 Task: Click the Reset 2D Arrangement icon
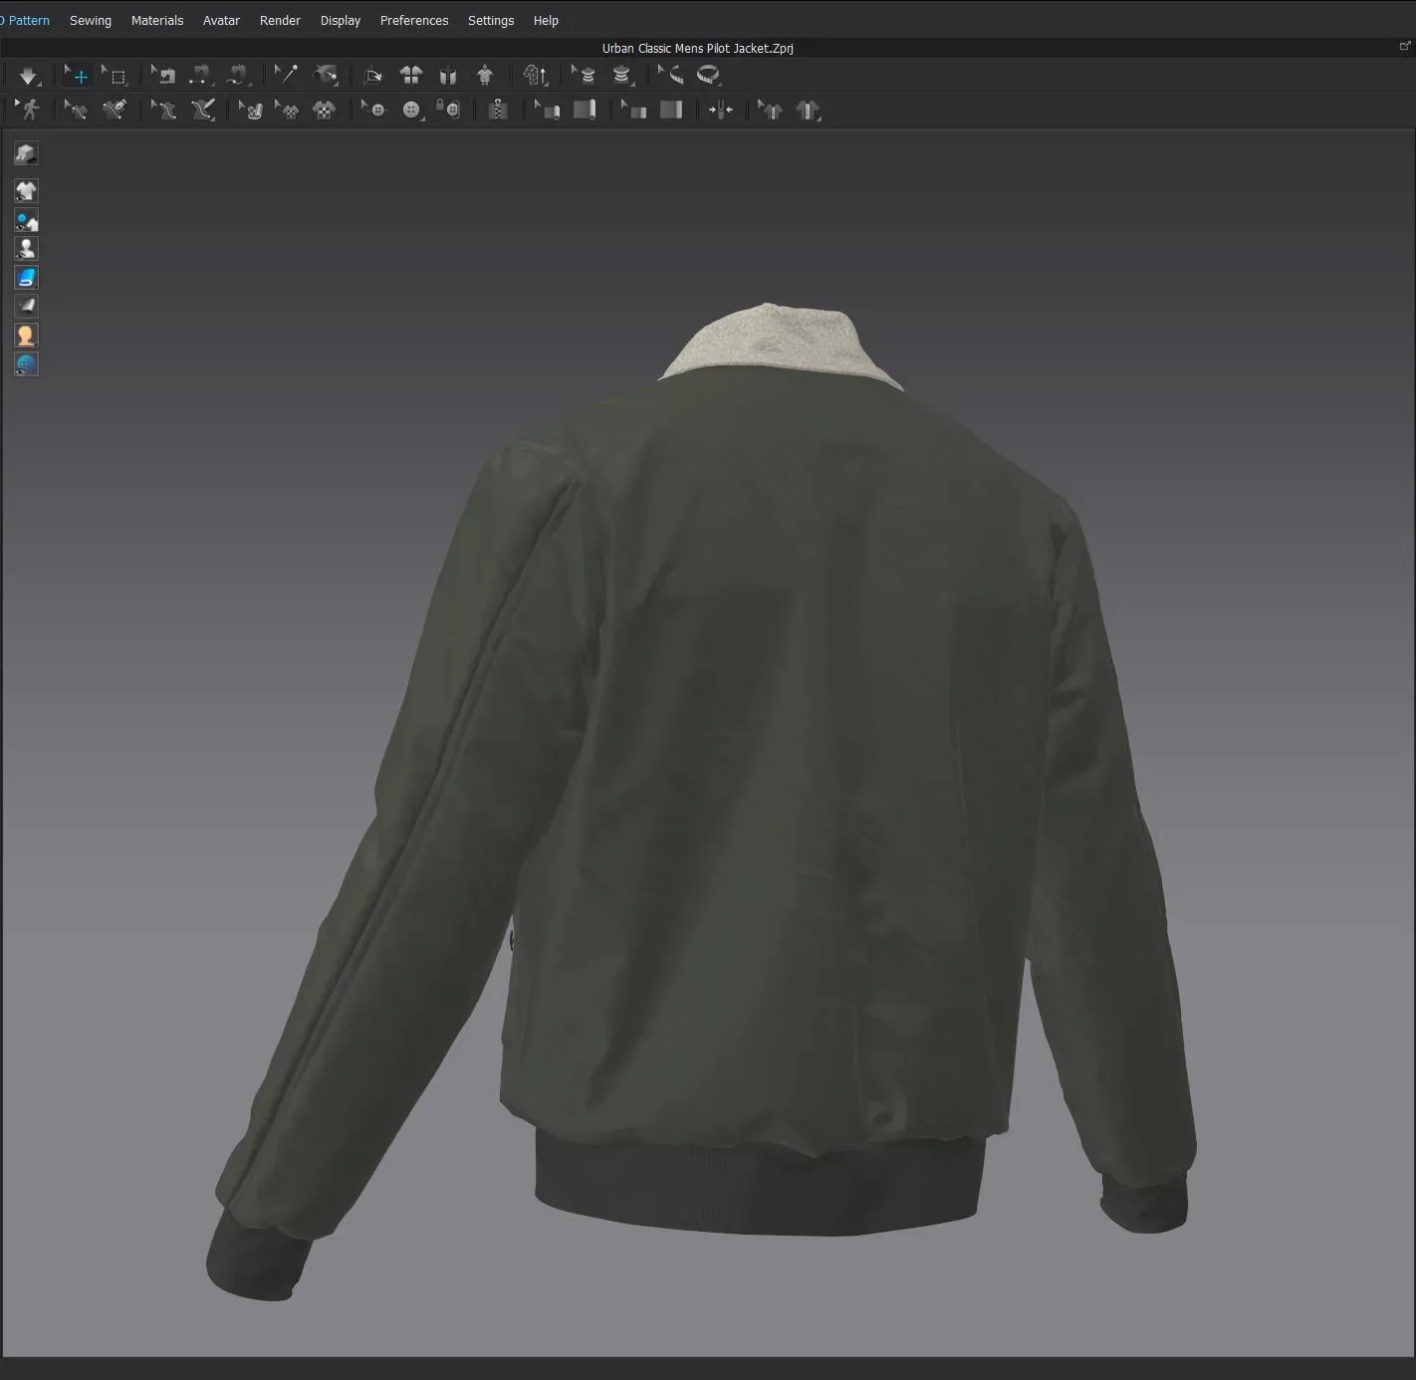(410, 76)
